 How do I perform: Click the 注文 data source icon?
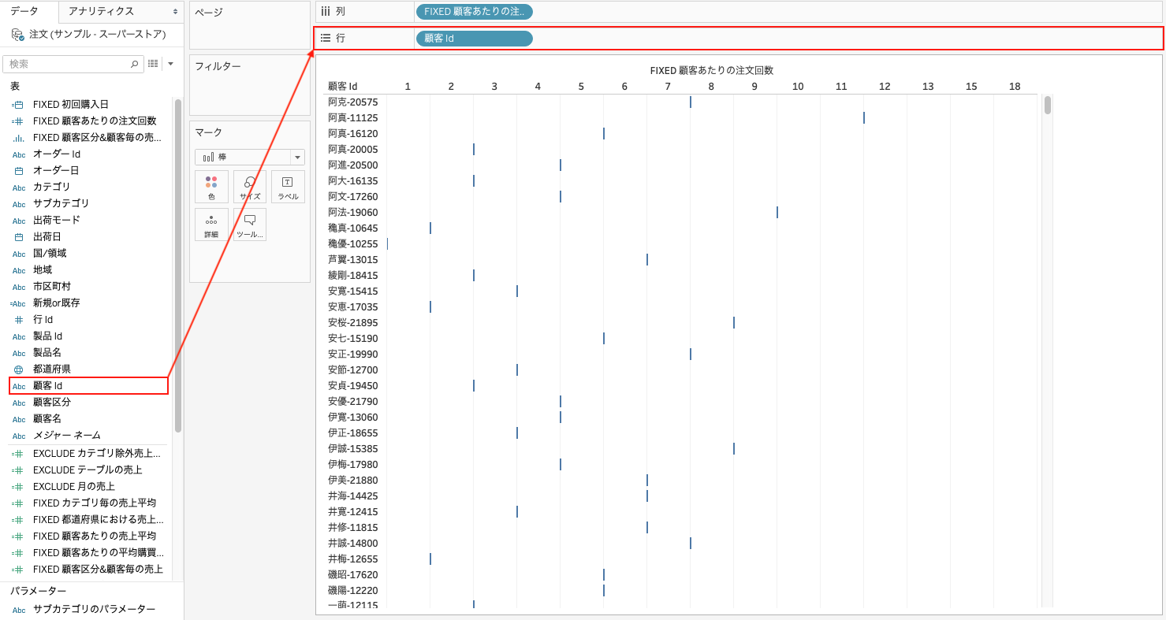(x=18, y=35)
